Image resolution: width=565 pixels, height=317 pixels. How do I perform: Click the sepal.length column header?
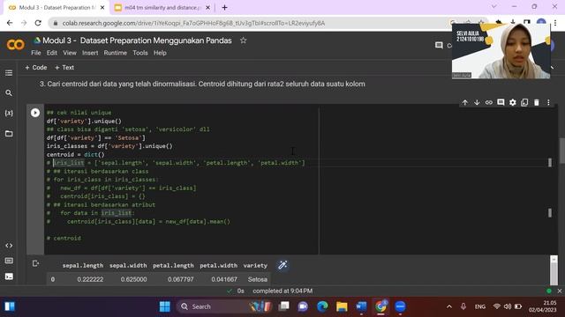[x=83, y=266]
